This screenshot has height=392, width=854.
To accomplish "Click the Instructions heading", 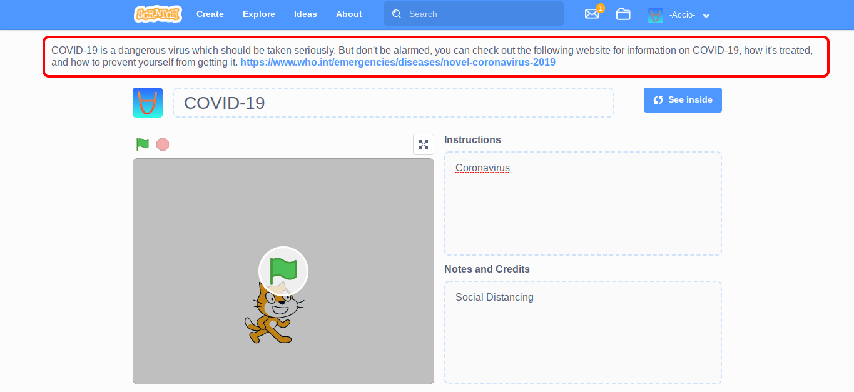I will pyautogui.click(x=472, y=139).
